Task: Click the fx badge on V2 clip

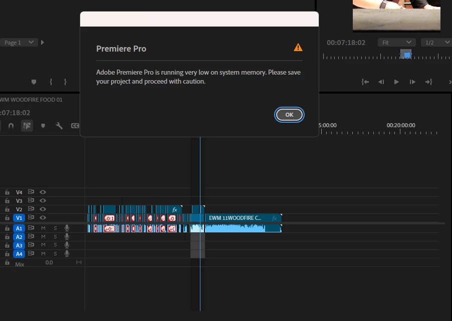Action: tap(174, 210)
